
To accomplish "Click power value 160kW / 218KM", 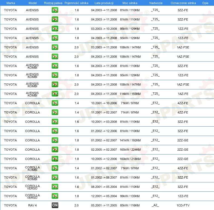I will point(130,159).
